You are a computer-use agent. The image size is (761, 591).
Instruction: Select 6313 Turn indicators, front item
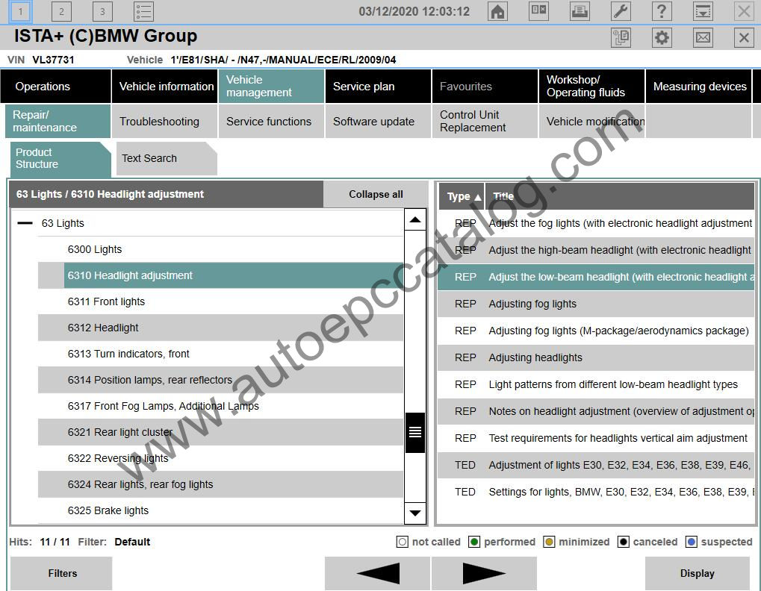tap(221, 354)
